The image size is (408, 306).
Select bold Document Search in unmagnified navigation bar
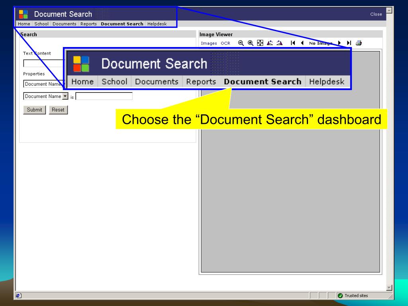point(122,24)
